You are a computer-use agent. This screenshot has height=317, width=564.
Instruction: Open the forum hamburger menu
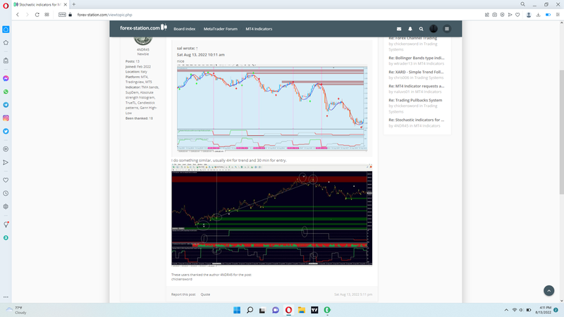447,29
